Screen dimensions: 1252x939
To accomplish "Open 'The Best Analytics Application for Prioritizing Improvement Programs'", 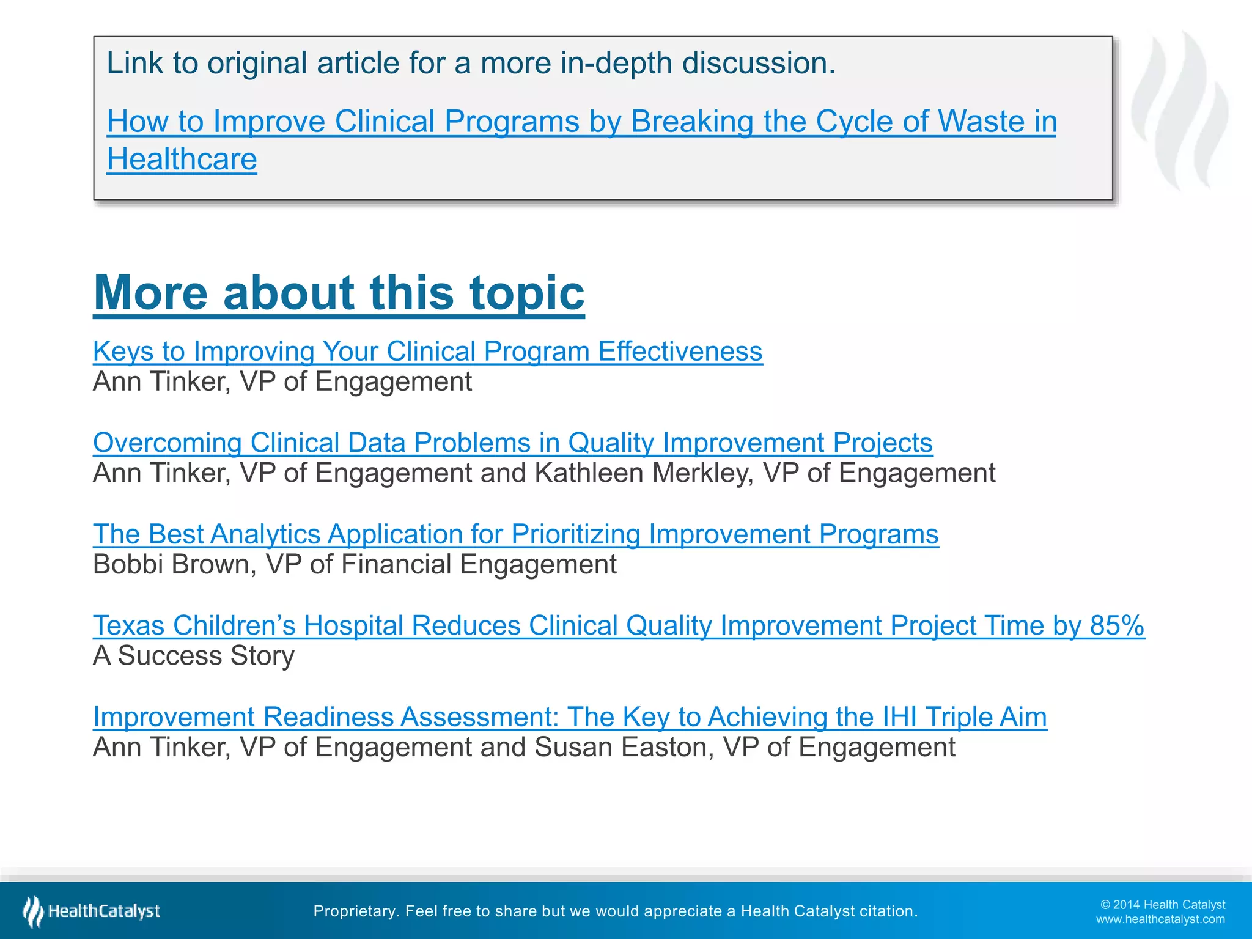I will 515,534.
